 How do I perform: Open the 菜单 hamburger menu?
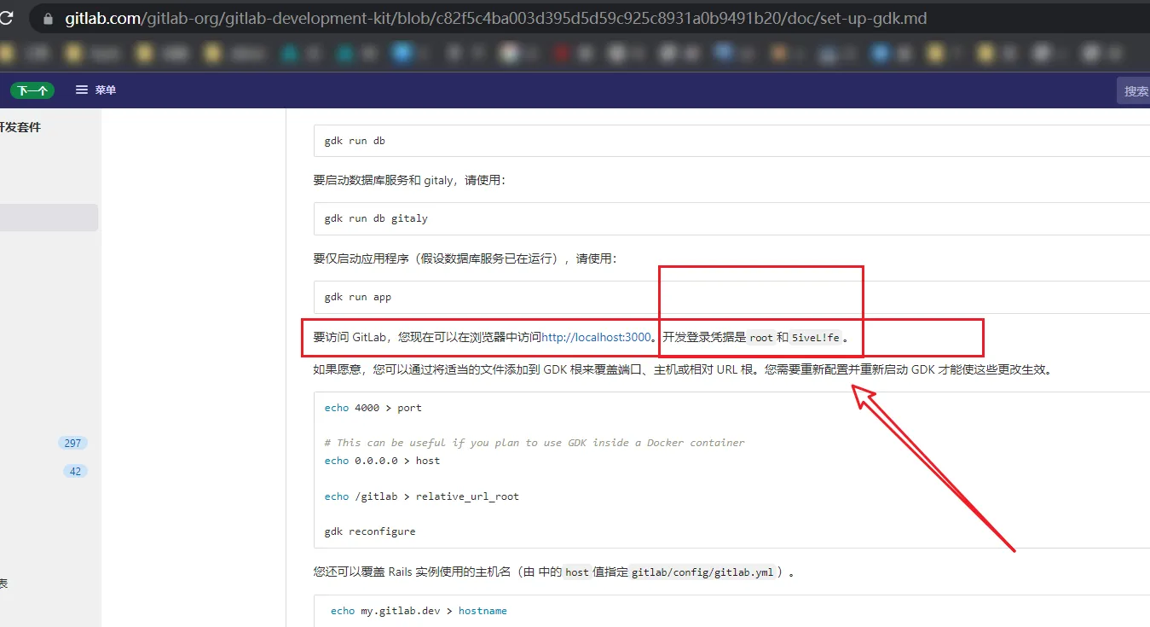[x=95, y=90]
